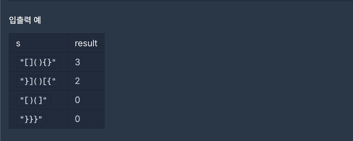Screen dimensions: 353x141
Task: Select result value 2
Action: [77, 81]
